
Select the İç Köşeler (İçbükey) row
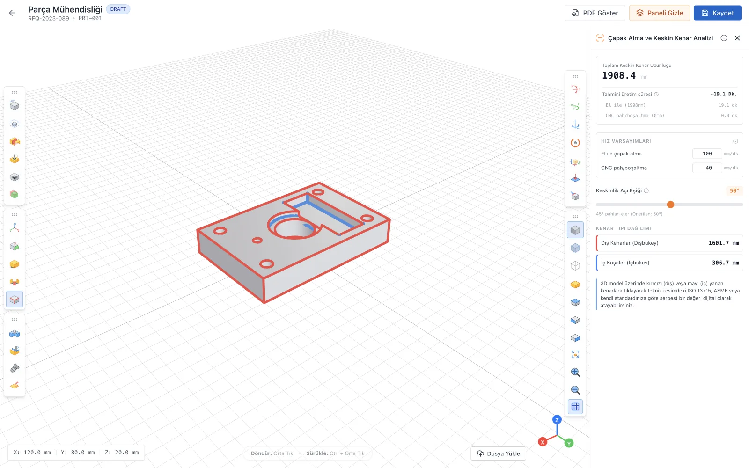[x=669, y=263]
